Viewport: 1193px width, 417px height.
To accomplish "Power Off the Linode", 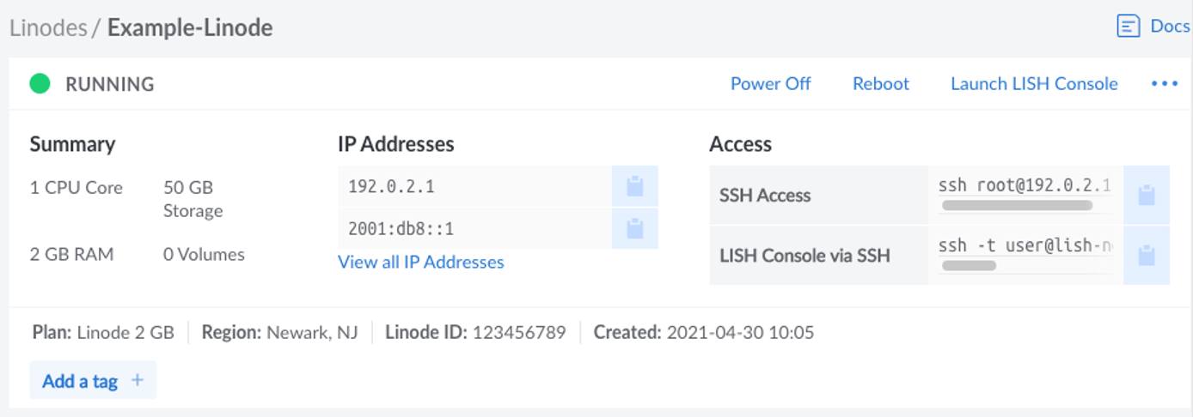I will tap(770, 83).
